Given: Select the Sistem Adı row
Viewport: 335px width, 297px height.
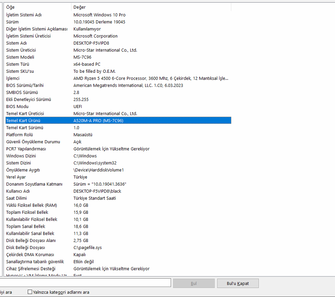Looking at the screenshot, I should click(x=119, y=43).
